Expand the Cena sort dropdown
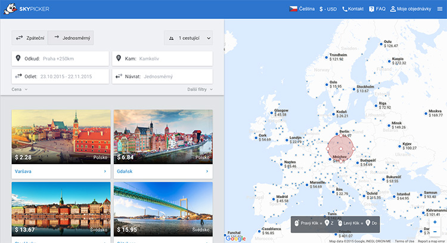Image resolution: width=447 pixels, height=243 pixels. coord(20,90)
